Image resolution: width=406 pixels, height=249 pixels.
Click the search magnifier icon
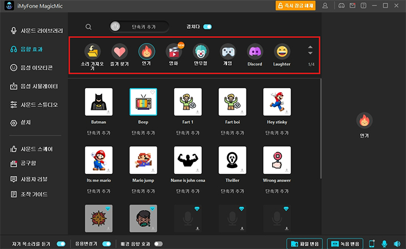[x=89, y=27]
